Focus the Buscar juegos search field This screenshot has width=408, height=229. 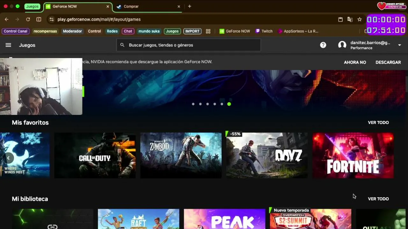point(189,45)
